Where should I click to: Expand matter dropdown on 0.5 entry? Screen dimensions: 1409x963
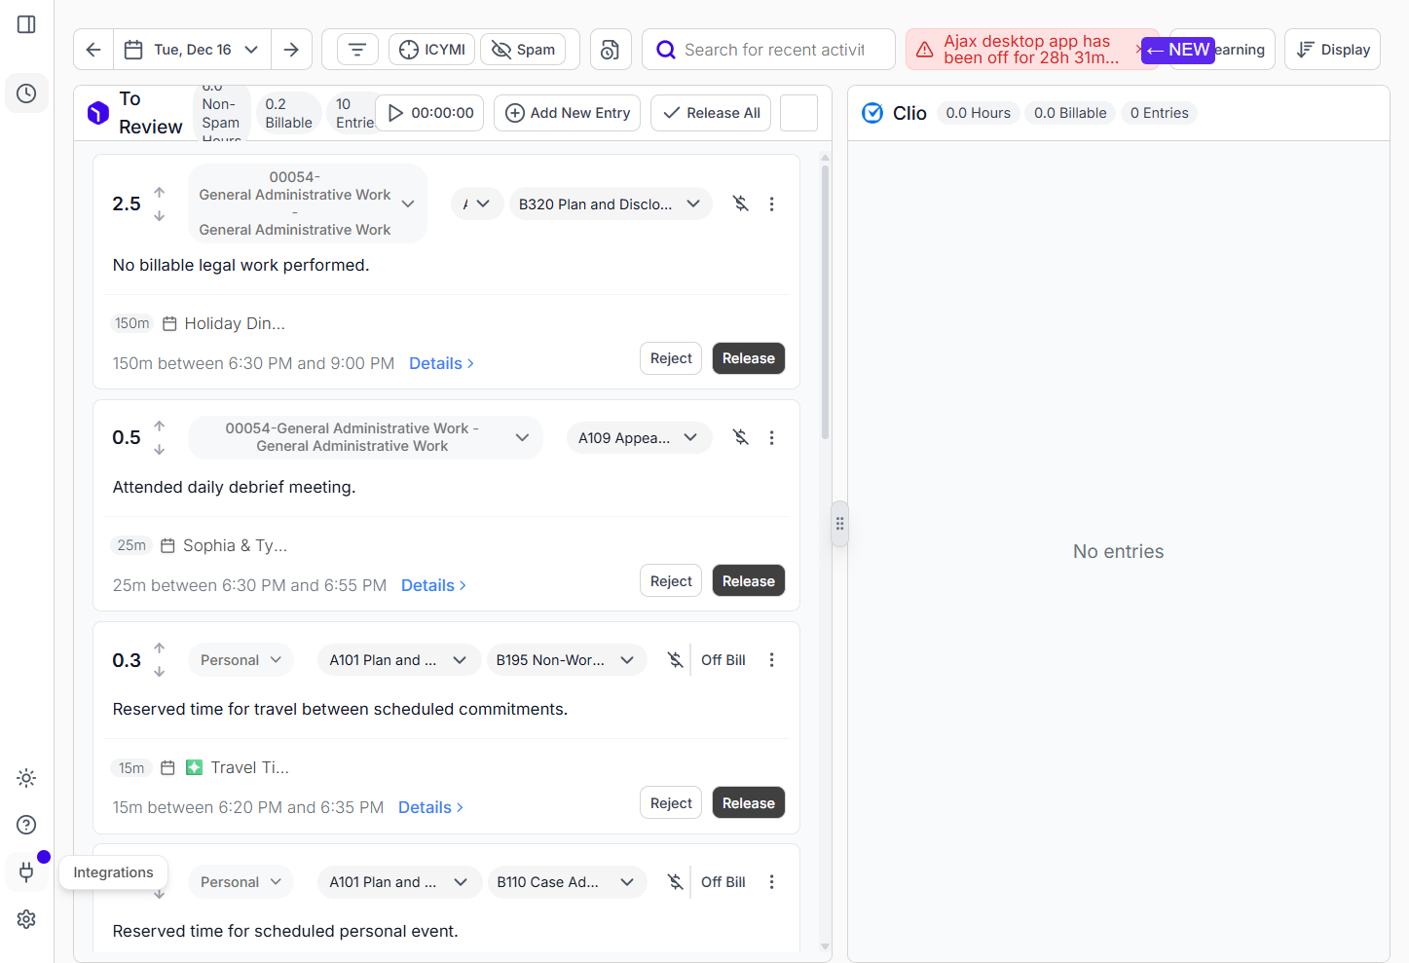(x=365, y=437)
